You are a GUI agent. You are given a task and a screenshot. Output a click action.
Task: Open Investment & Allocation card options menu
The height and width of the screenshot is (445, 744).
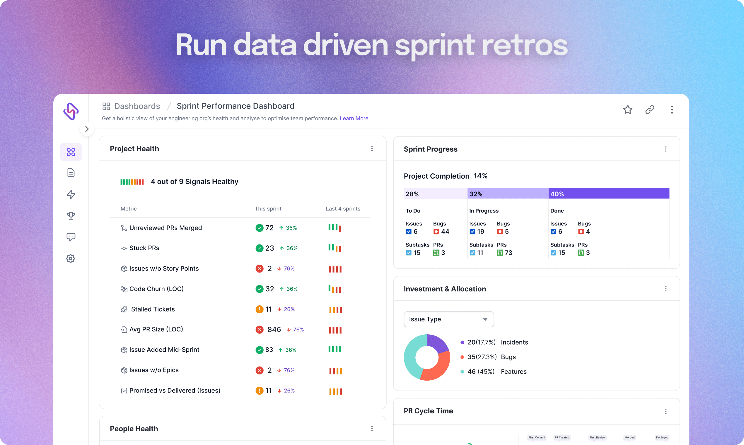[x=666, y=289]
